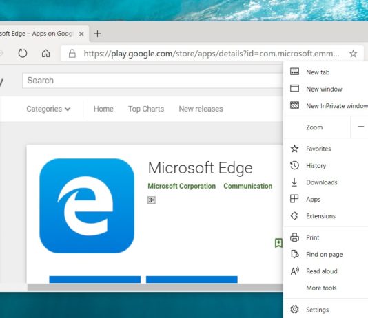368x318 pixels.
Task: Open Top Charts link
Action: [146, 109]
